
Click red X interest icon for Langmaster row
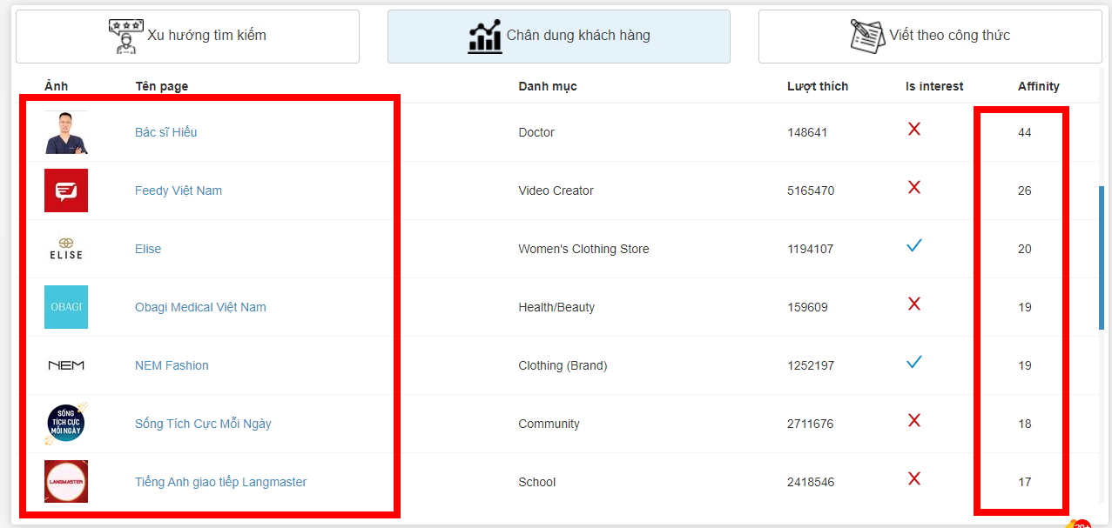point(914,478)
